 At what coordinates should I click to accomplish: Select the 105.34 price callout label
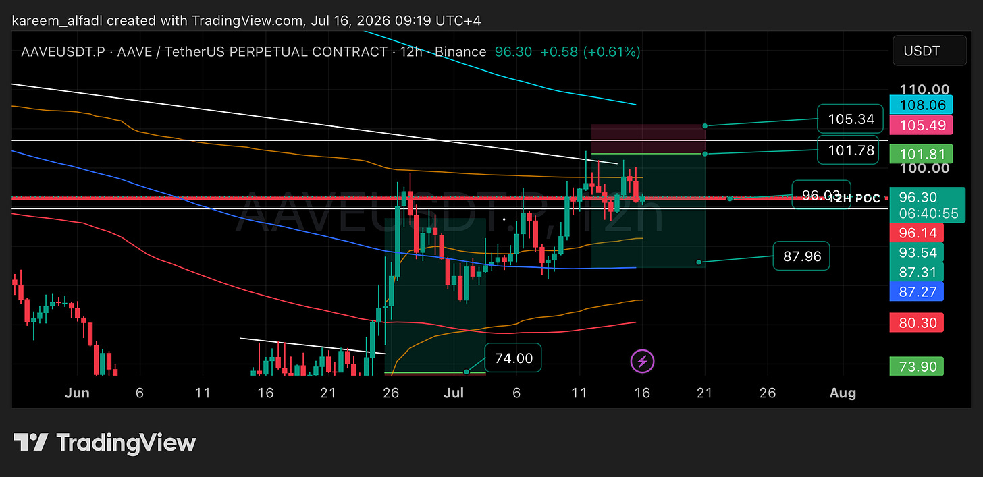point(850,119)
